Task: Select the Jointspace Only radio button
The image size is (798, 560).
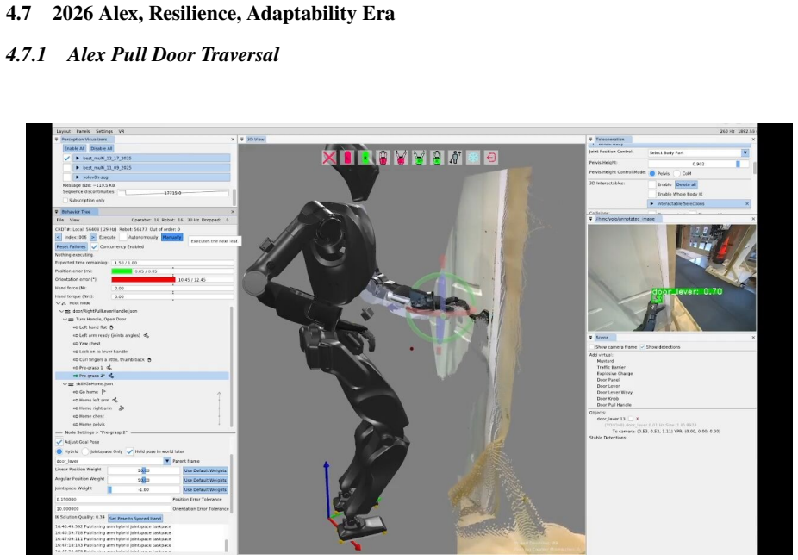Action: click(85, 451)
